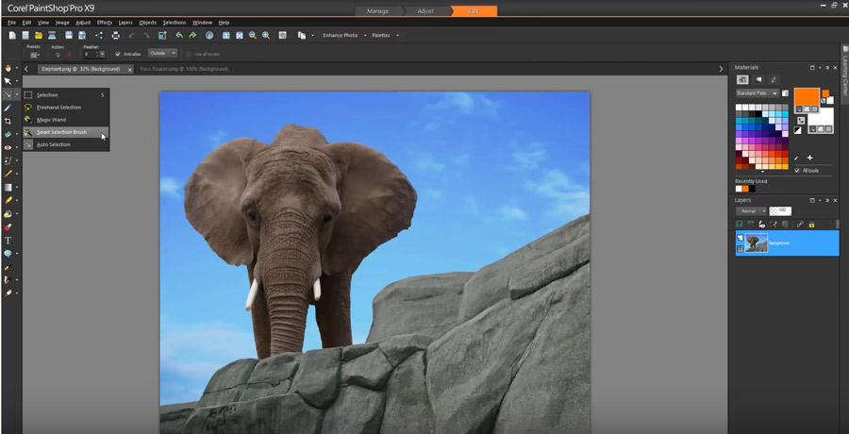849x434 pixels.
Task: Click the Save disk icon
Action: click(x=69, y=35)
